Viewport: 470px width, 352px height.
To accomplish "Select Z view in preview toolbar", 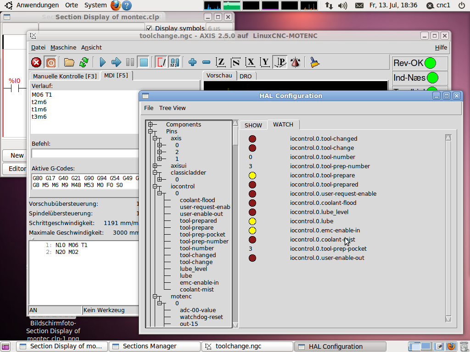I will point(221,62).
